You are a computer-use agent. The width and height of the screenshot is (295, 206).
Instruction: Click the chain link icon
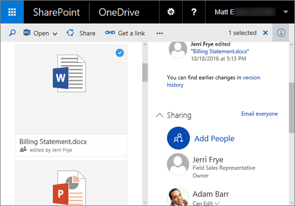(110, 32)
